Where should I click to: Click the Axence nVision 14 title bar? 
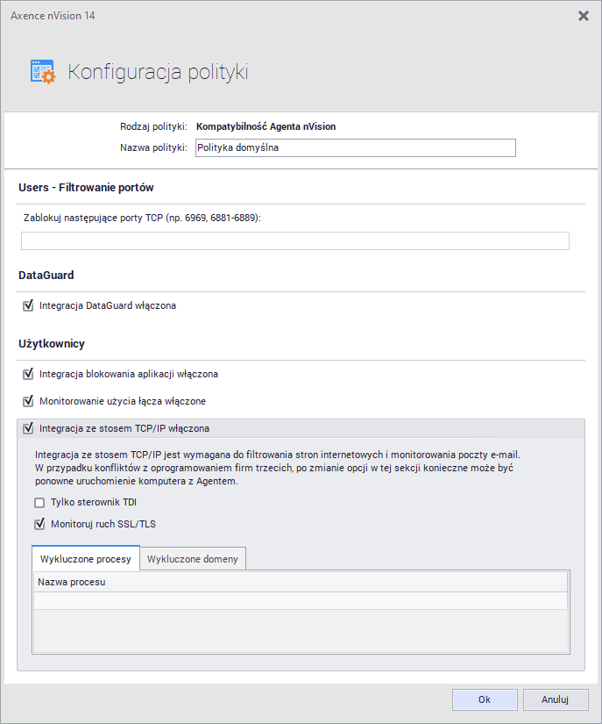(x=263, y=16)
